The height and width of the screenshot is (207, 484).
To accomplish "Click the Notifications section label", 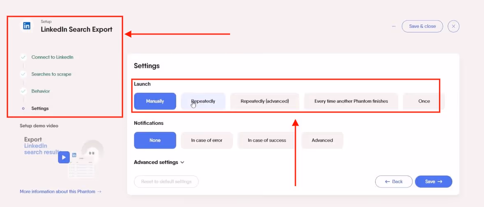I will point(149,123).
